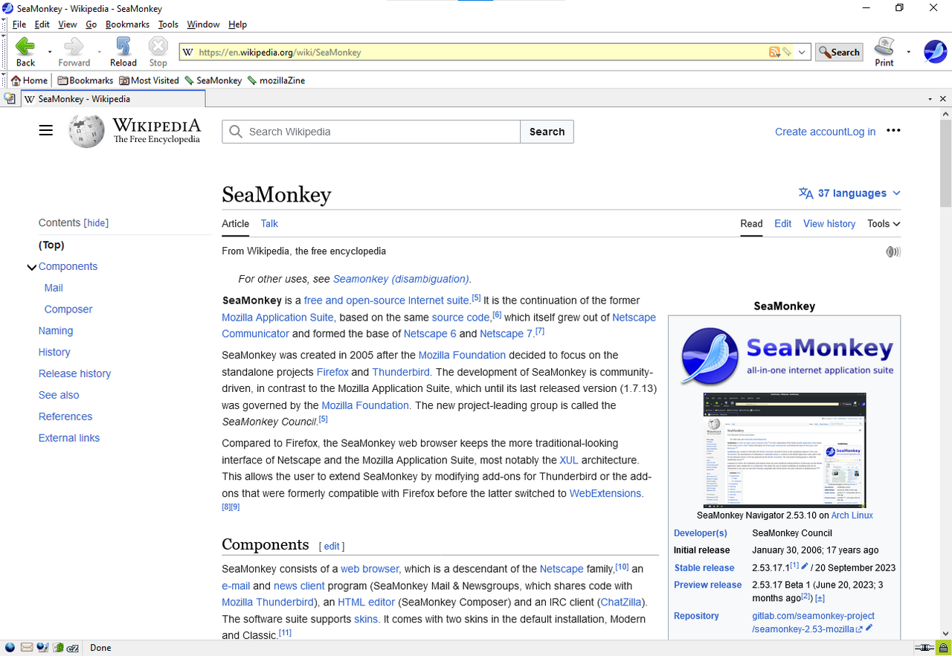Click the security padlock in status bar
The image size is (952, 656).
[942, 648]
